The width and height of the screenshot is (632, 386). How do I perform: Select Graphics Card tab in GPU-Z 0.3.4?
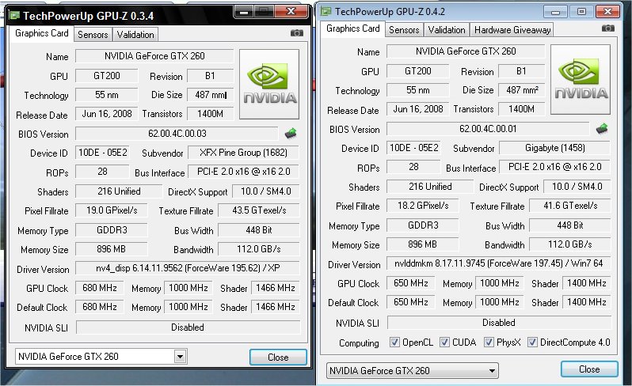pyautogui.click(x=41, y=33)
